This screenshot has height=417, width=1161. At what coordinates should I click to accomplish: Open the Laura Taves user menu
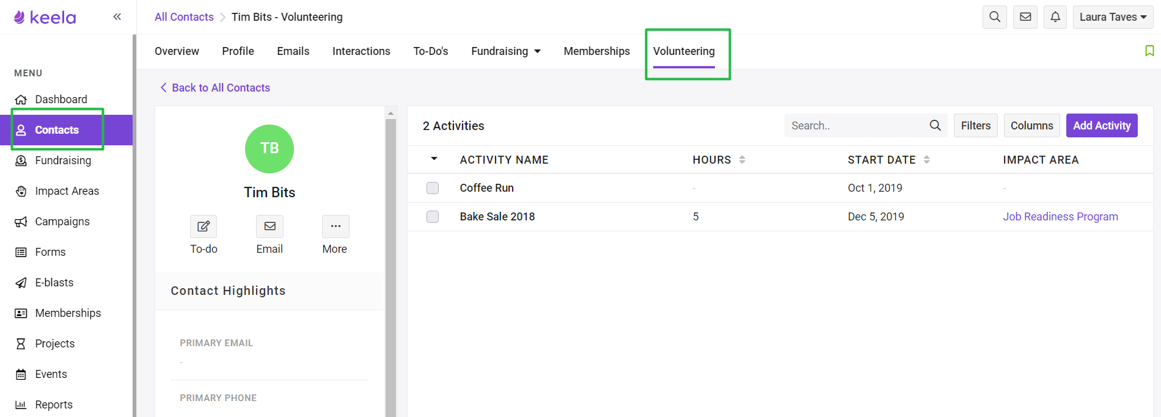tap(1113, 17)
